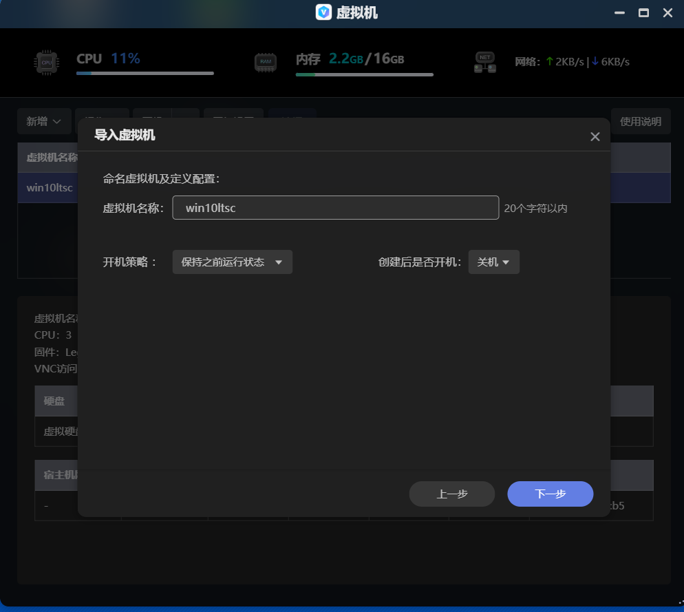This screenshot has width=684, height=612.
Task: Click the blue download speed arrow
Action: [595, 61]
